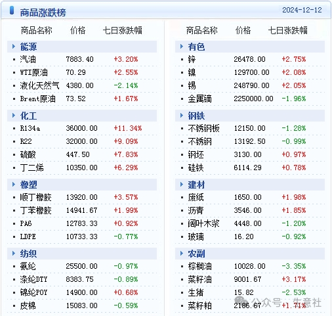Click the 农副 section triangle icon
Screen dimensions: 332x316
182,254
